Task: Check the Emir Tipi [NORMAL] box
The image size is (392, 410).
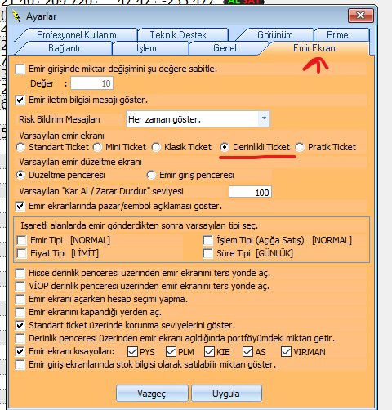Action: coord(21,240)
